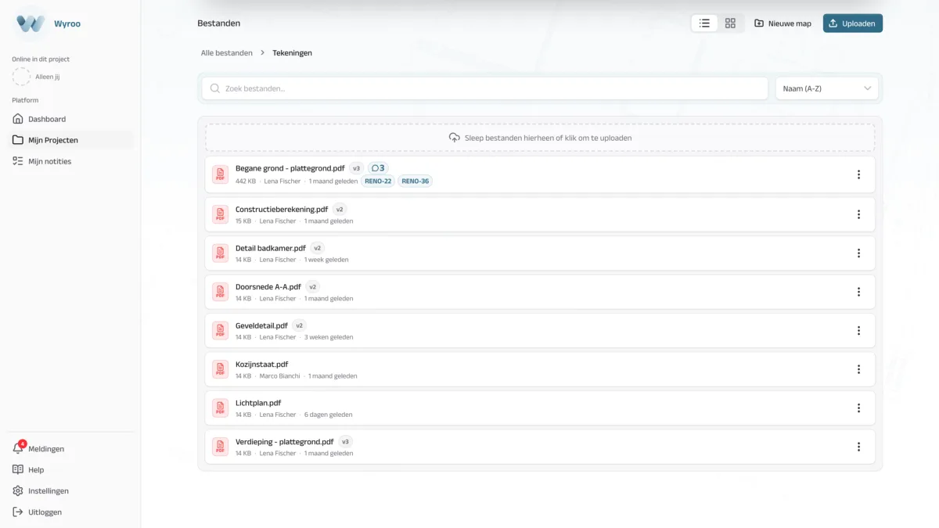
Task: Open the file Verdieping - plattegrond.pdf
Action: pos(284,441)
